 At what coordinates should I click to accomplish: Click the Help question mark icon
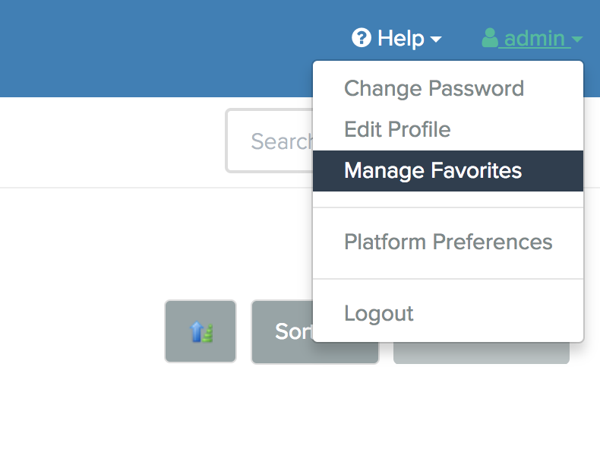click(x=362, y=37)
